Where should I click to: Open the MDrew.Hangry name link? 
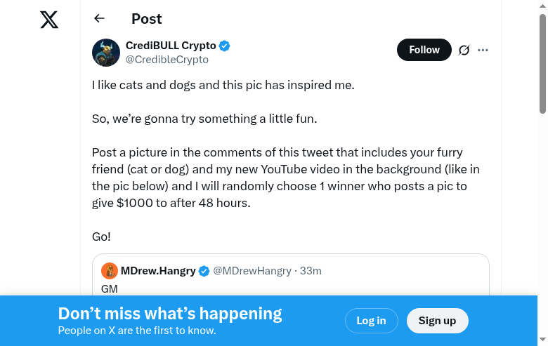point(158,271)
